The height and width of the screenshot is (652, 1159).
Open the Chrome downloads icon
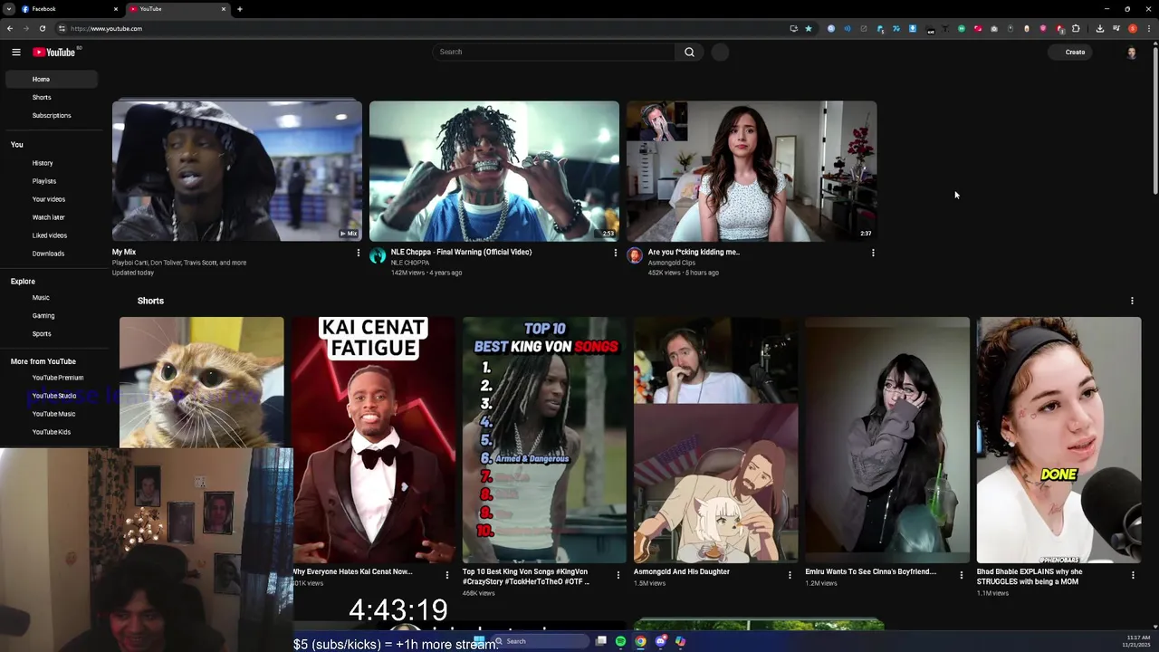point(1099,28)
